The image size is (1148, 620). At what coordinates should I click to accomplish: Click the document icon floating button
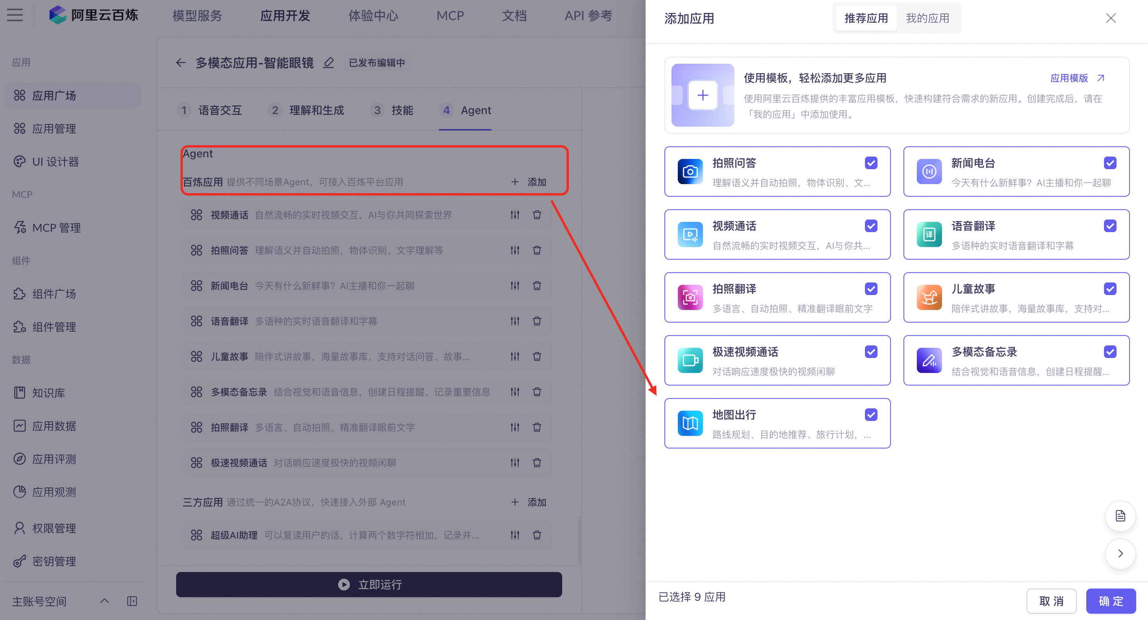pyautogui.click(x=1120, y=516)
